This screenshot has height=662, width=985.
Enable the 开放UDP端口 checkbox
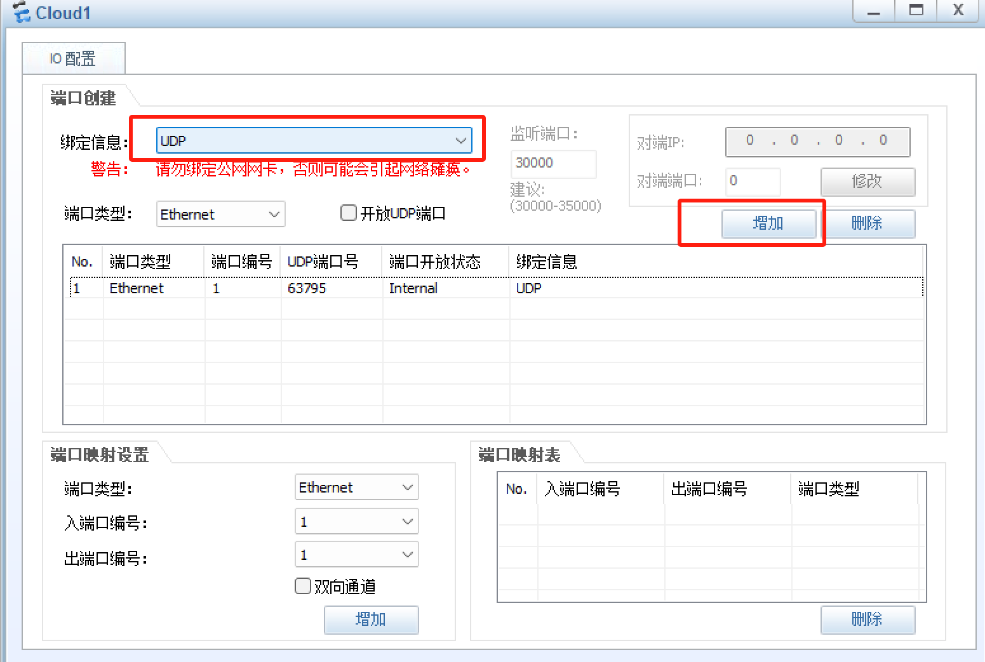(x=349, y=213)
